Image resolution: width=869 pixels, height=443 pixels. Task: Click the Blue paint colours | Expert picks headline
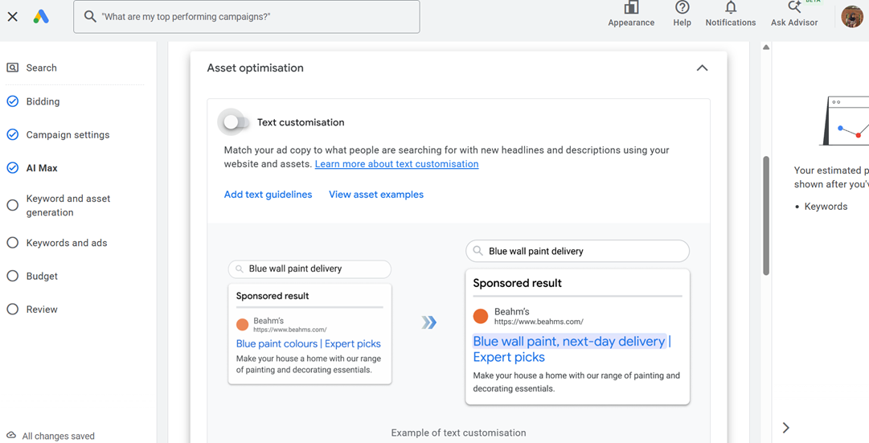pyautogui.click(x=308, y=344)
